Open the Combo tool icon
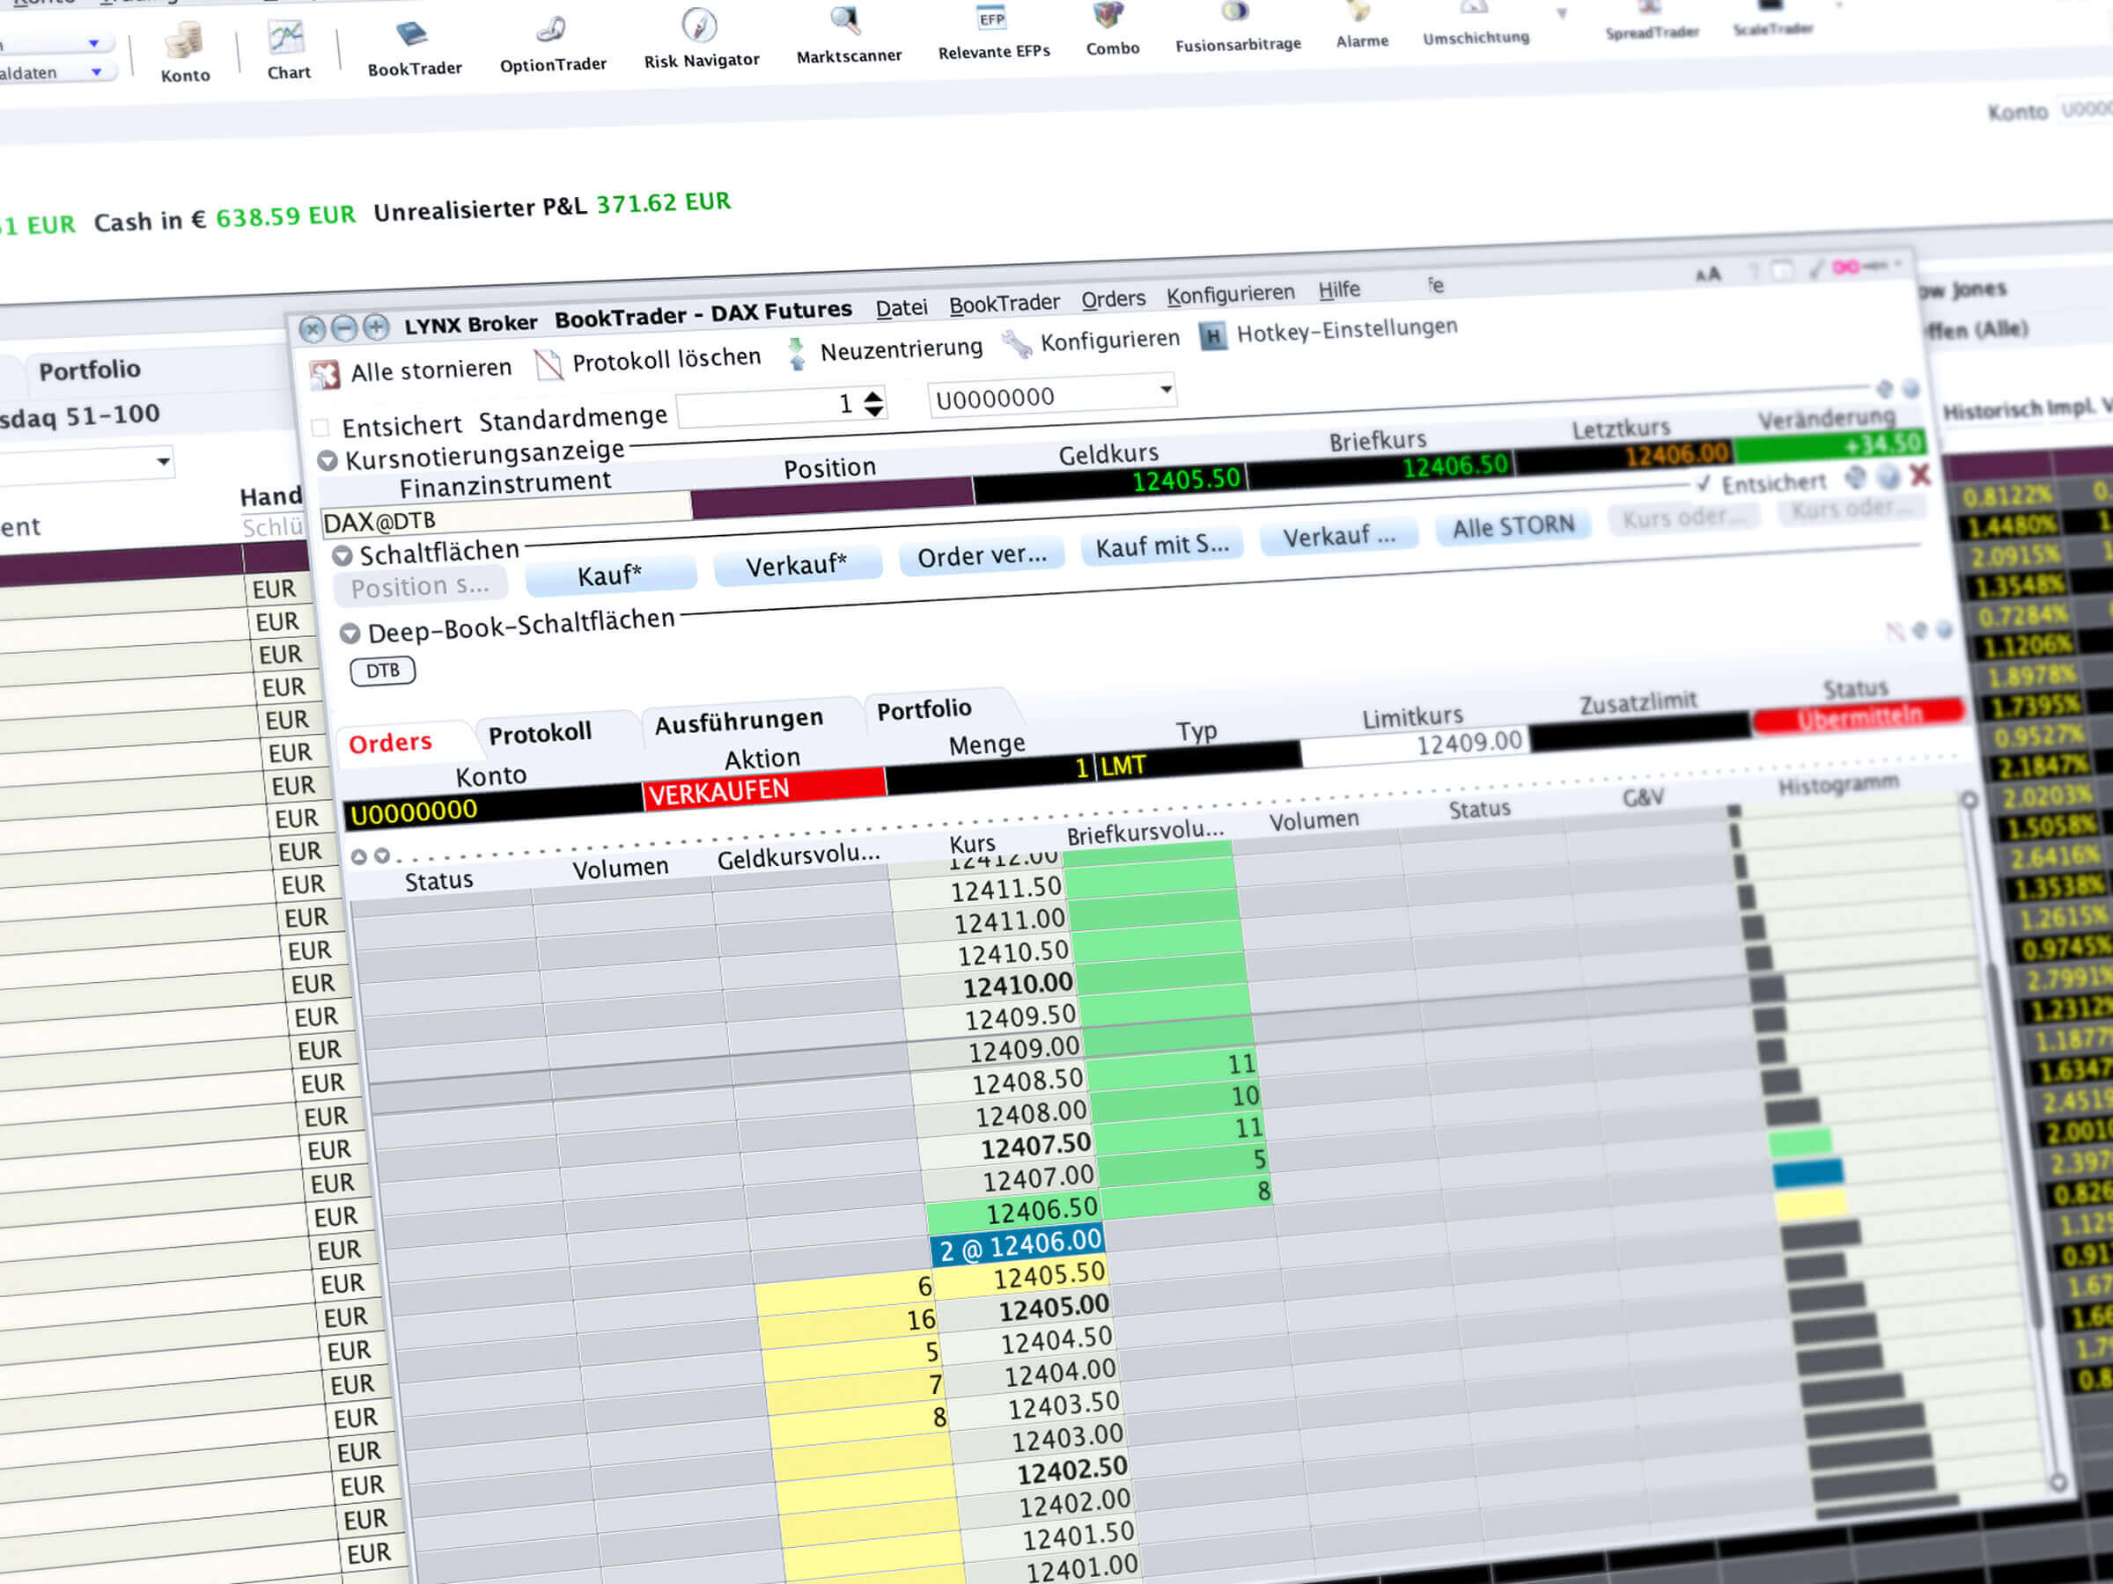 tap(1109, 16)
